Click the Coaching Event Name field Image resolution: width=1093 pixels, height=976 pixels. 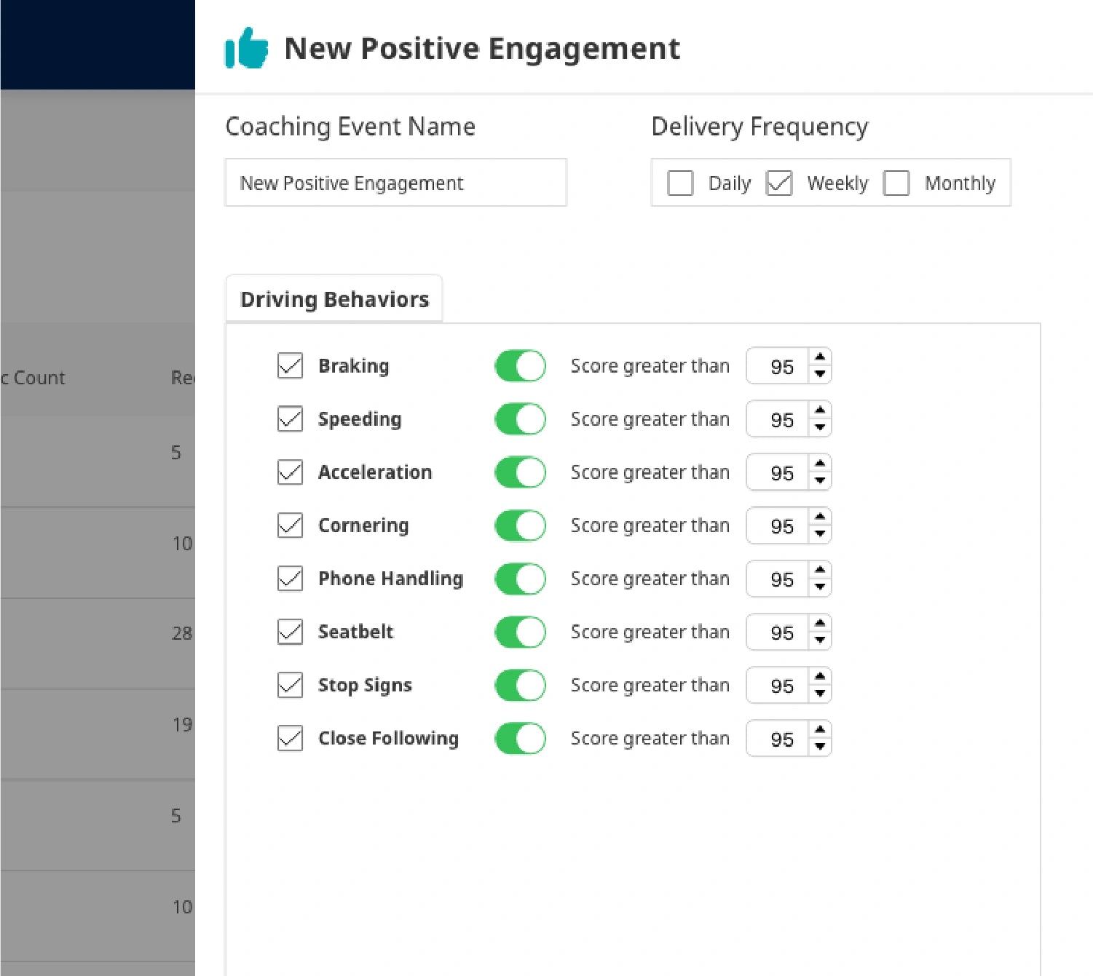click(x=395, y=183)
